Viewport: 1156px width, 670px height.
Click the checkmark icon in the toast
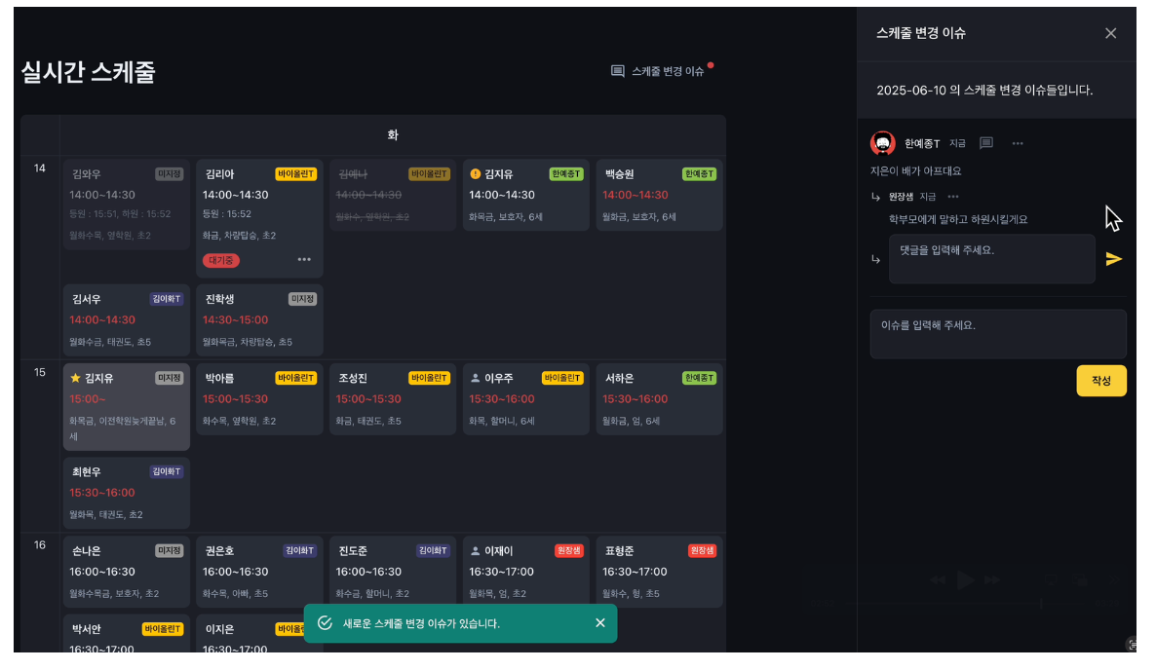(x=325, y=623)
